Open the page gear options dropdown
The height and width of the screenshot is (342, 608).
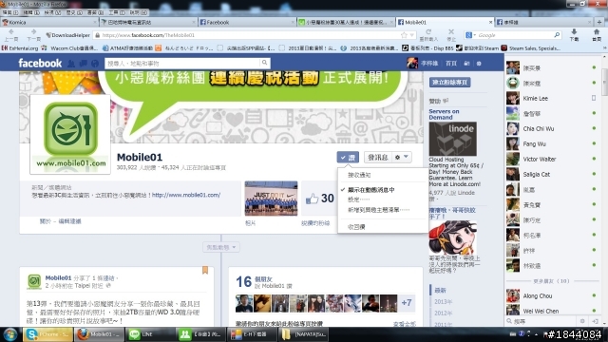402,157
